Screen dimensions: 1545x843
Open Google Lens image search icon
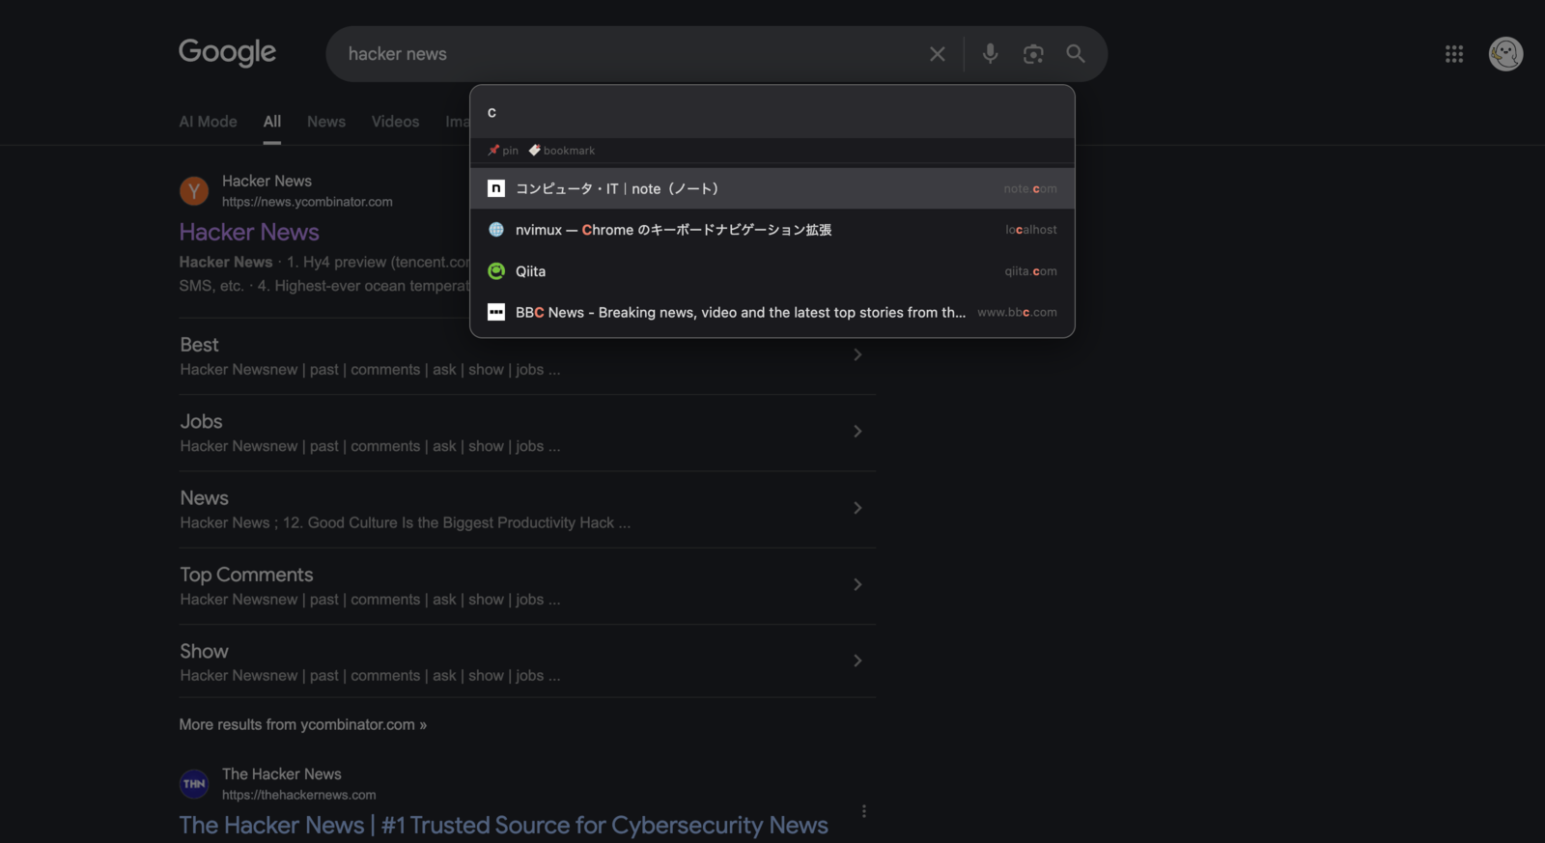(x=1033, y=54)
